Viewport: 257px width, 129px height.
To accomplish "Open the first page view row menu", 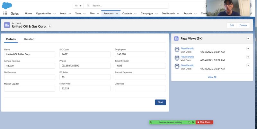I will click(x=248, y=49).
